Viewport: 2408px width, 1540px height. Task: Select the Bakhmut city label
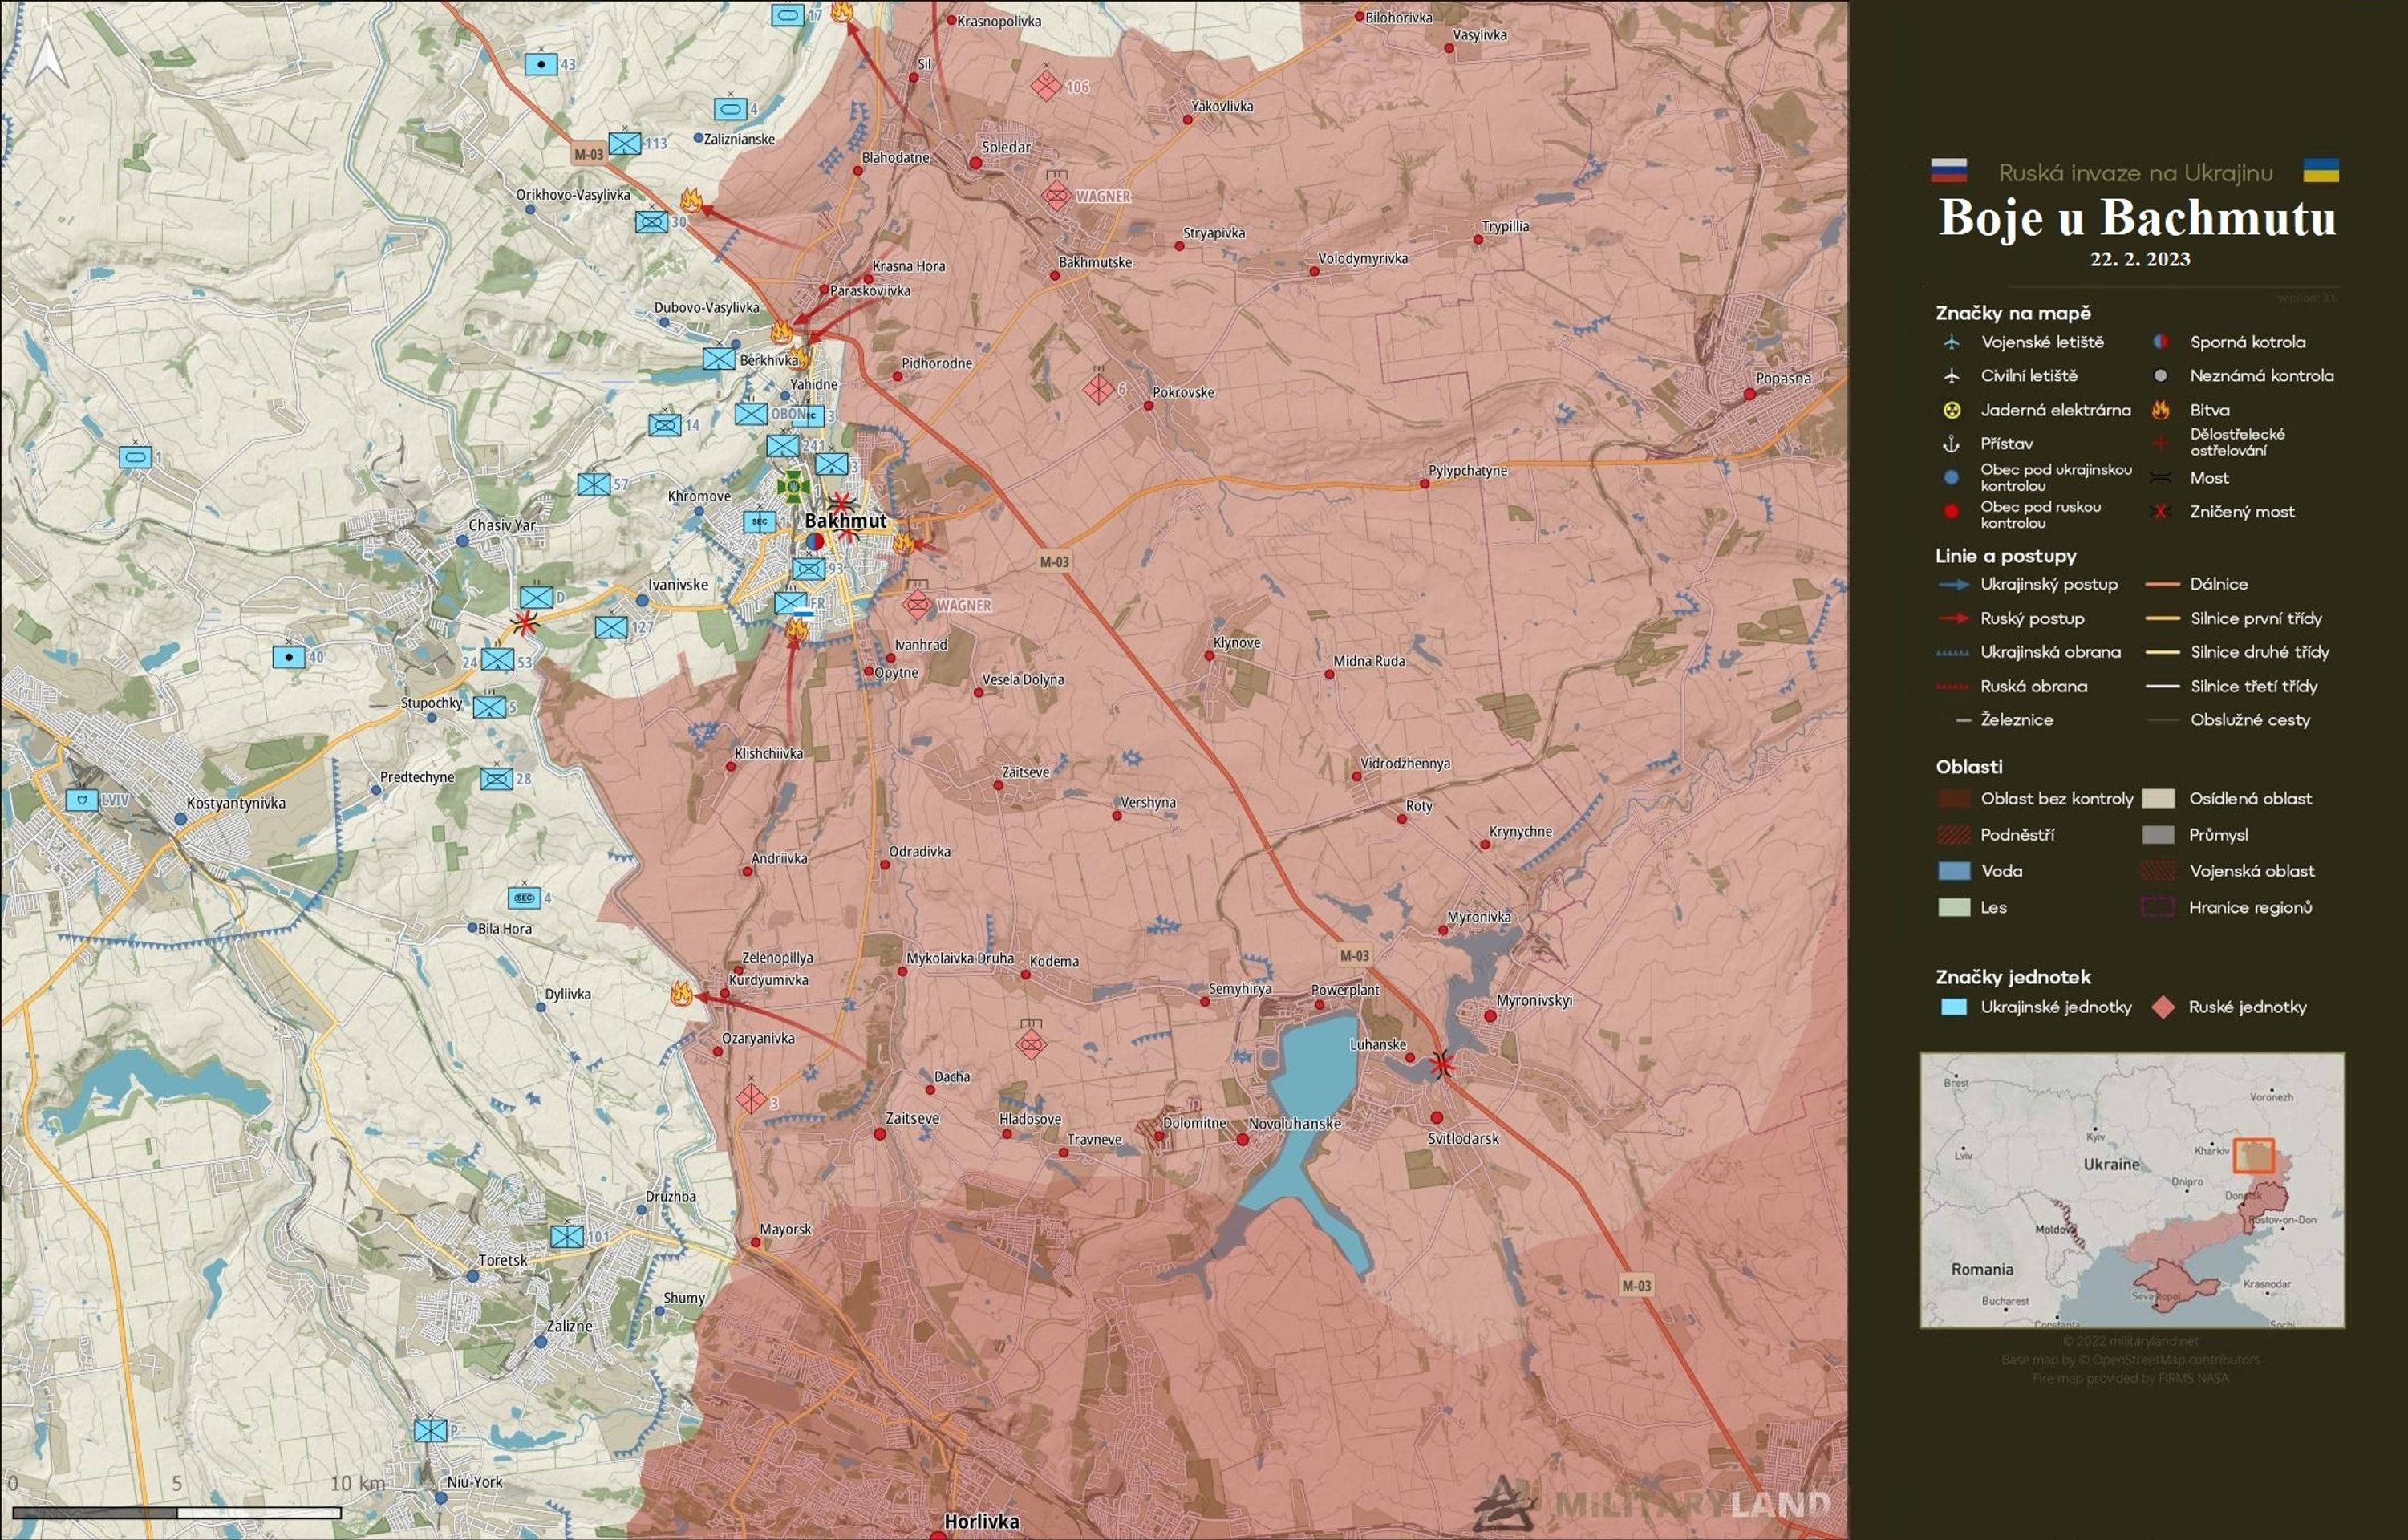[x=846, y=520]
